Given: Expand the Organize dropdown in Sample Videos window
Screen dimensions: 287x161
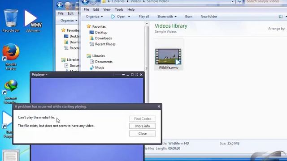Looking at the screenshot, I should click(95, 17).
